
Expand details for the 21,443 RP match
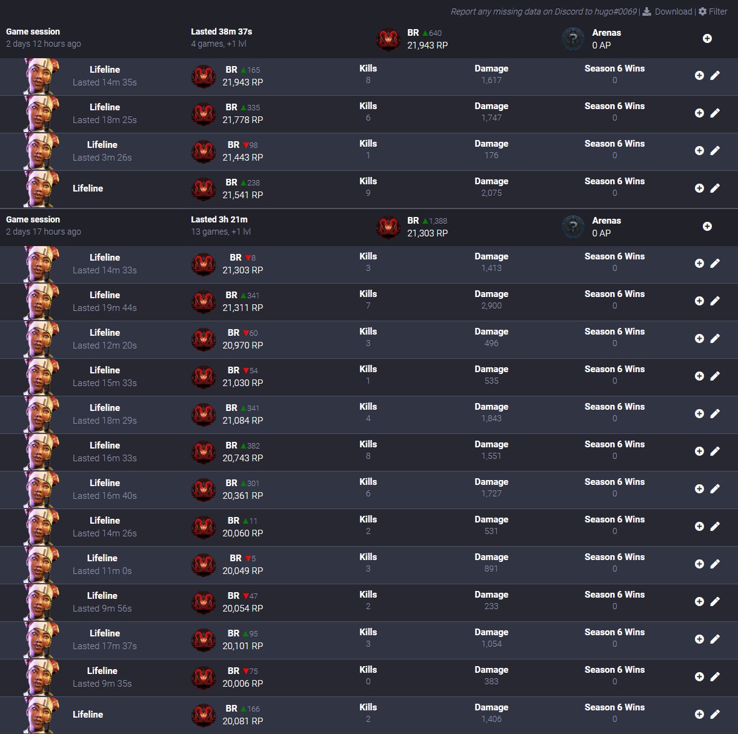click(699, 150)
